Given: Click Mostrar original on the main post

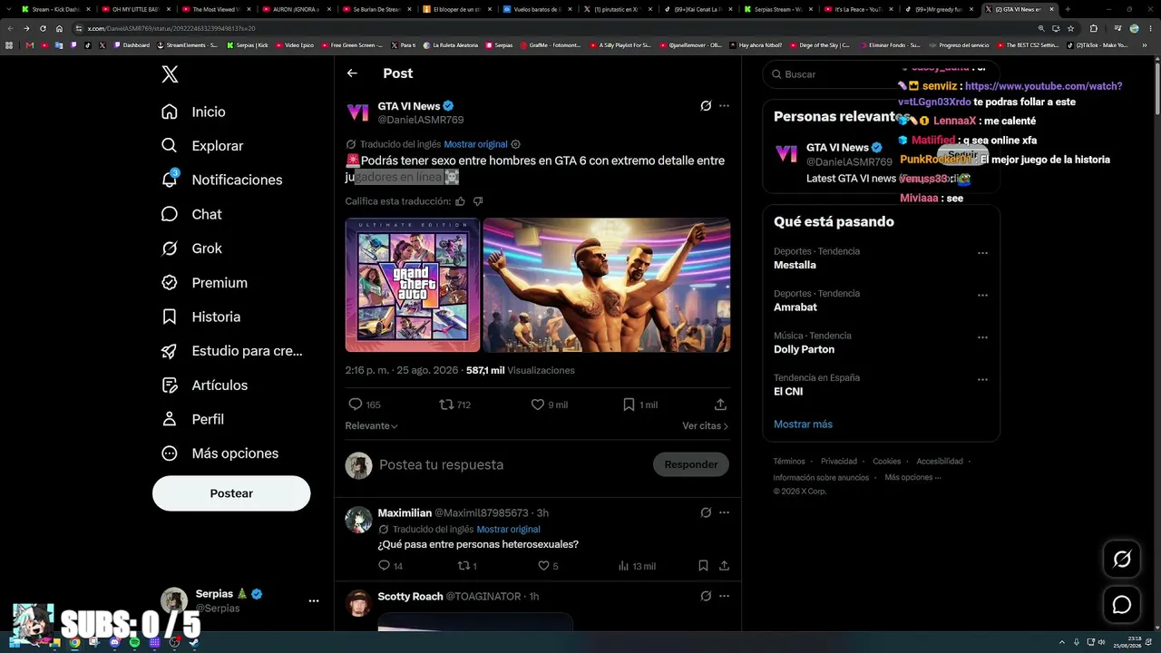Looking at the screenshot, I should tap(475, 144).
